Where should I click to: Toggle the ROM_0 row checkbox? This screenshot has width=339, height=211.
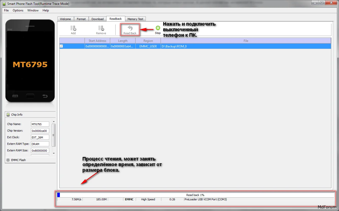click(x=61, y=46)
